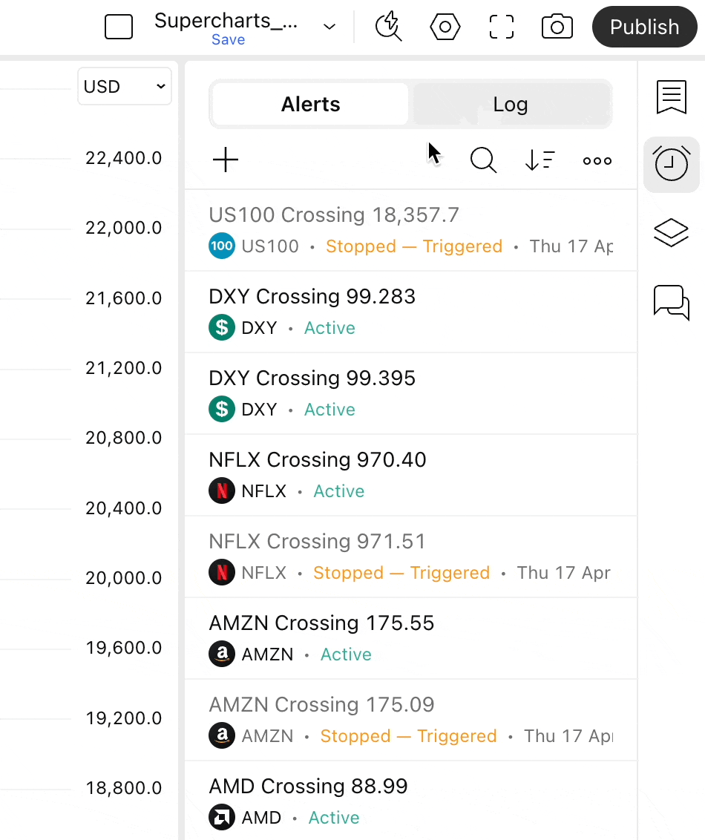Click the 20,000.0 price scale label

[124, 578]
